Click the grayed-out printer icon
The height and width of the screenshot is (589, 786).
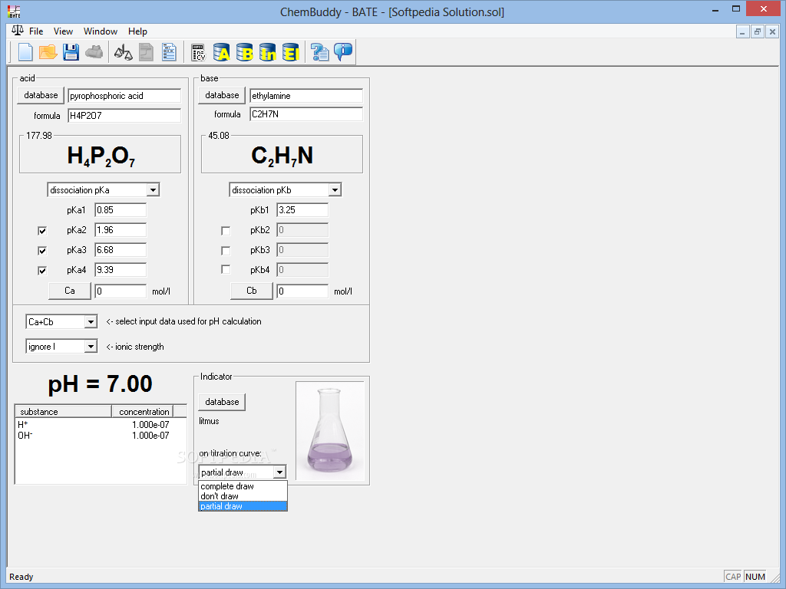(x=94, y=52)
